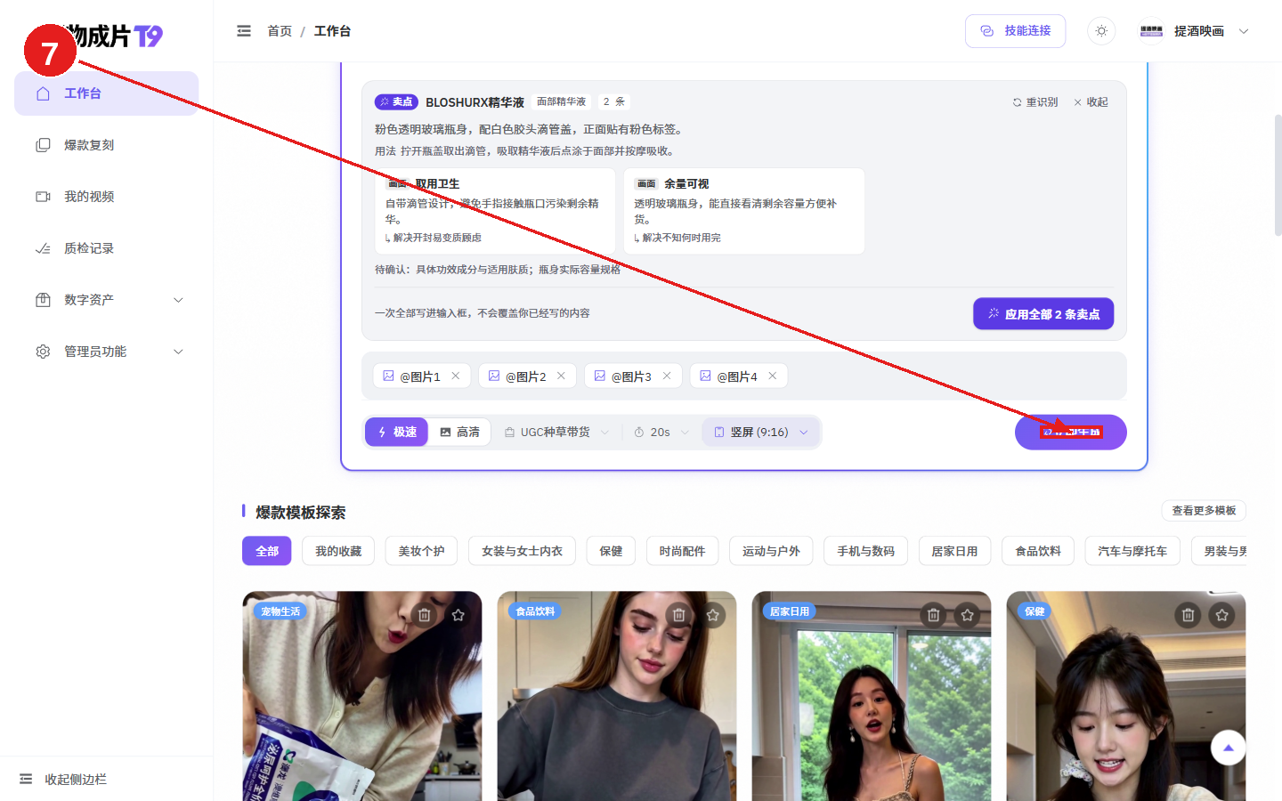The width and height of the screenshot is (1282, 801).
Task: Remove the @图片4 attachment
Action: [x=773, y=376]
